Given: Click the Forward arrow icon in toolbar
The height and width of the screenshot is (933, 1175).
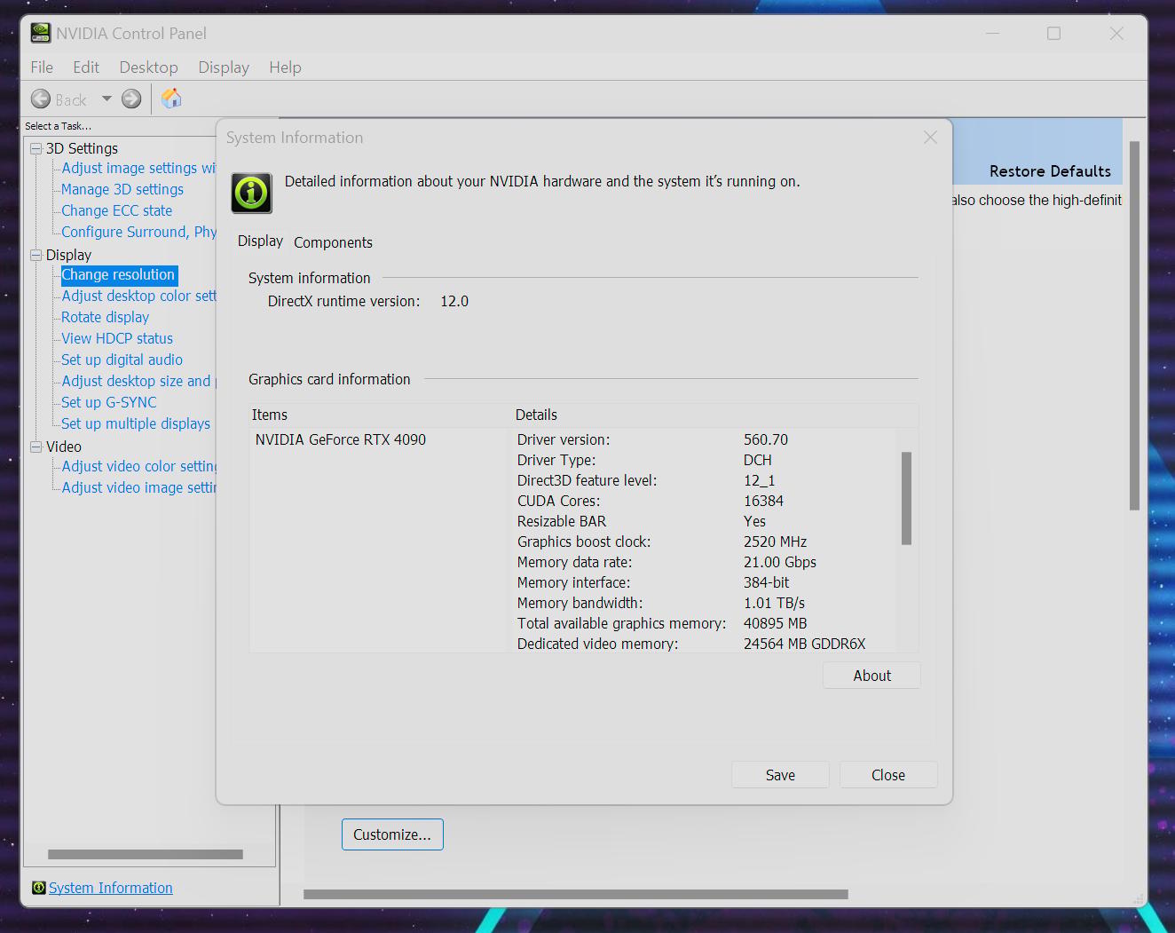Looking at the screenshot, I should point(131,99).
